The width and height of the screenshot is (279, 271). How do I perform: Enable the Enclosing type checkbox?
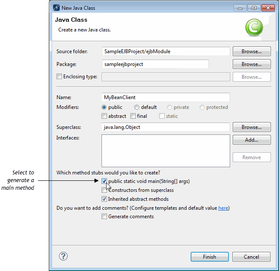59,77
